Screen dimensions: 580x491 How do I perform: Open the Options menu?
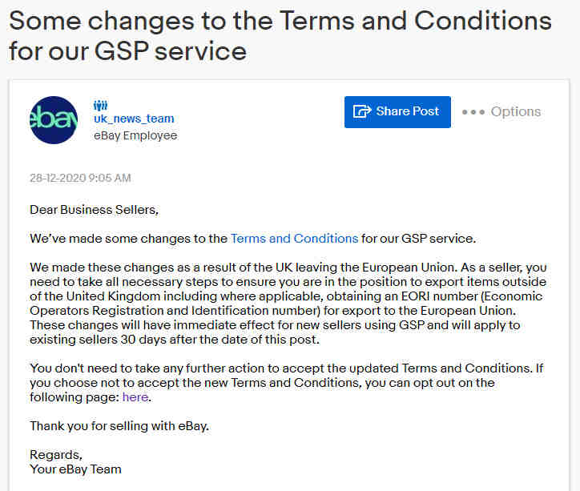coord(501,111)
